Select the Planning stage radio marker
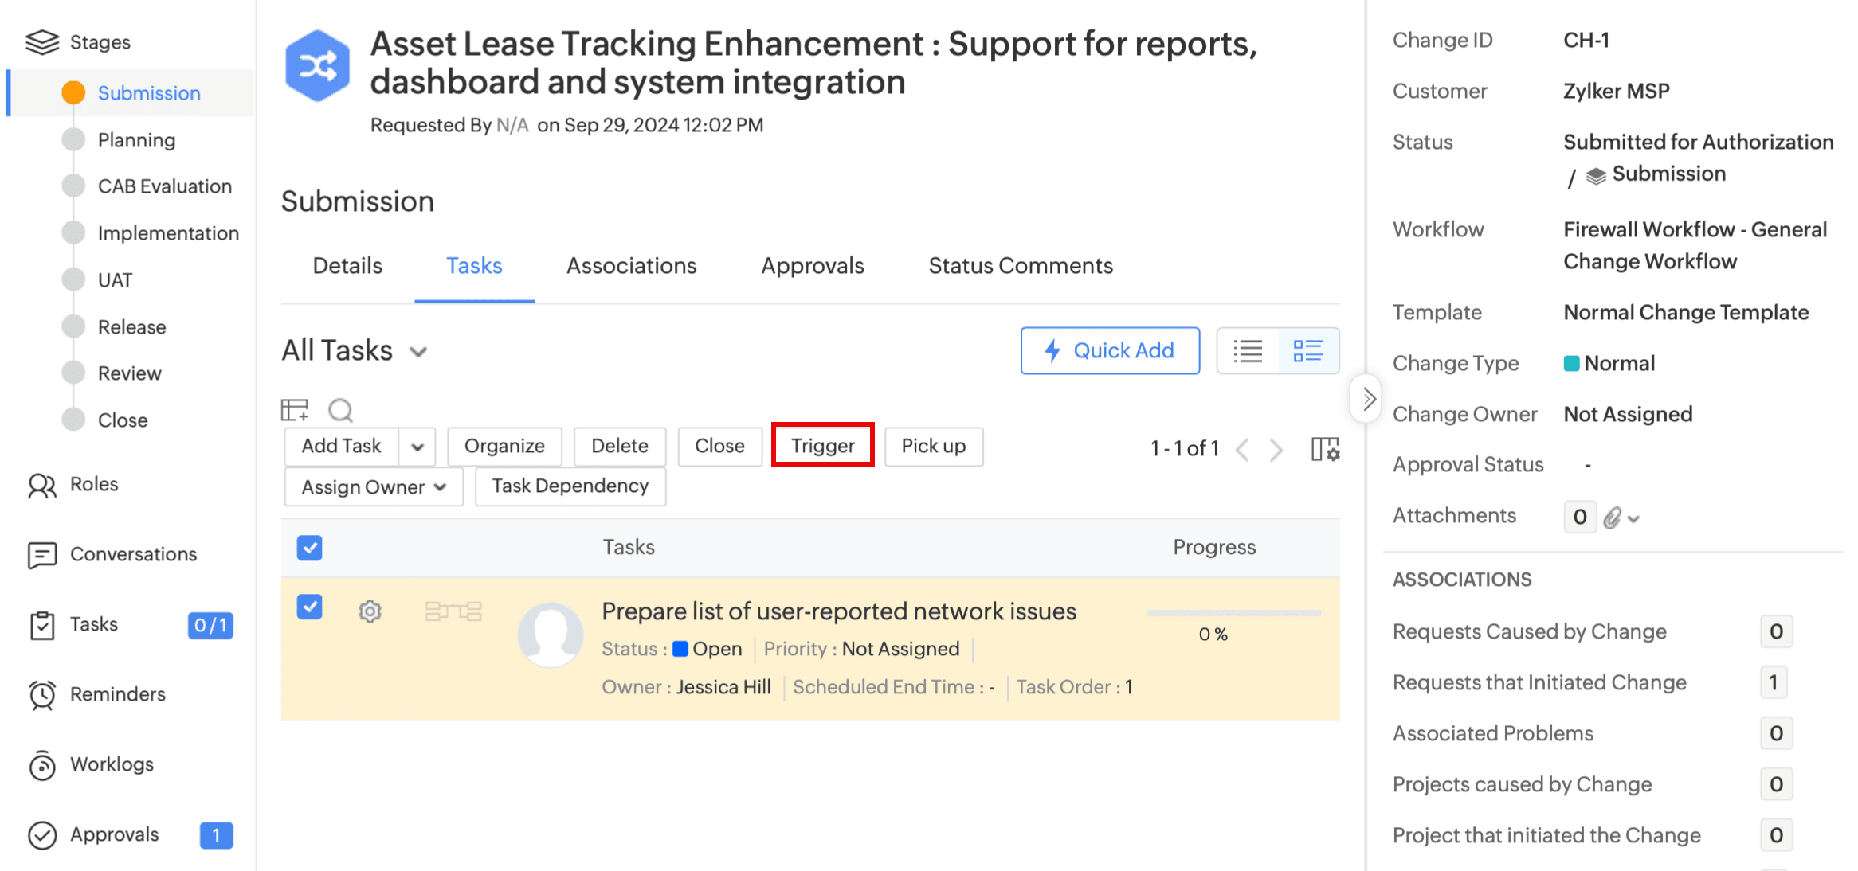 point(73,140)
